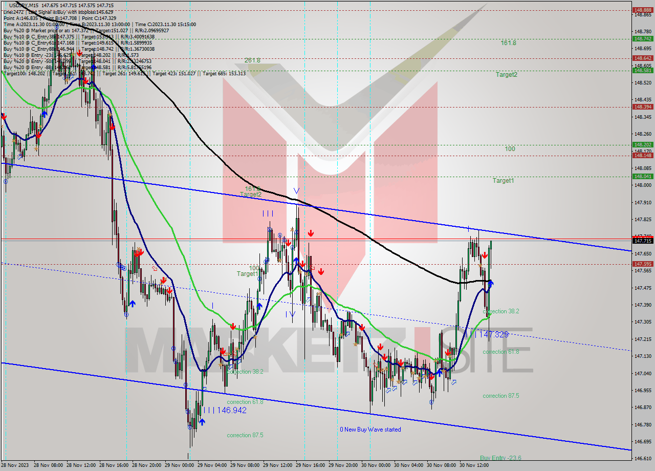Viewport: 655px width, 471px height.
Task: Click the green 148.742 price tag
Action: (643, 38)
